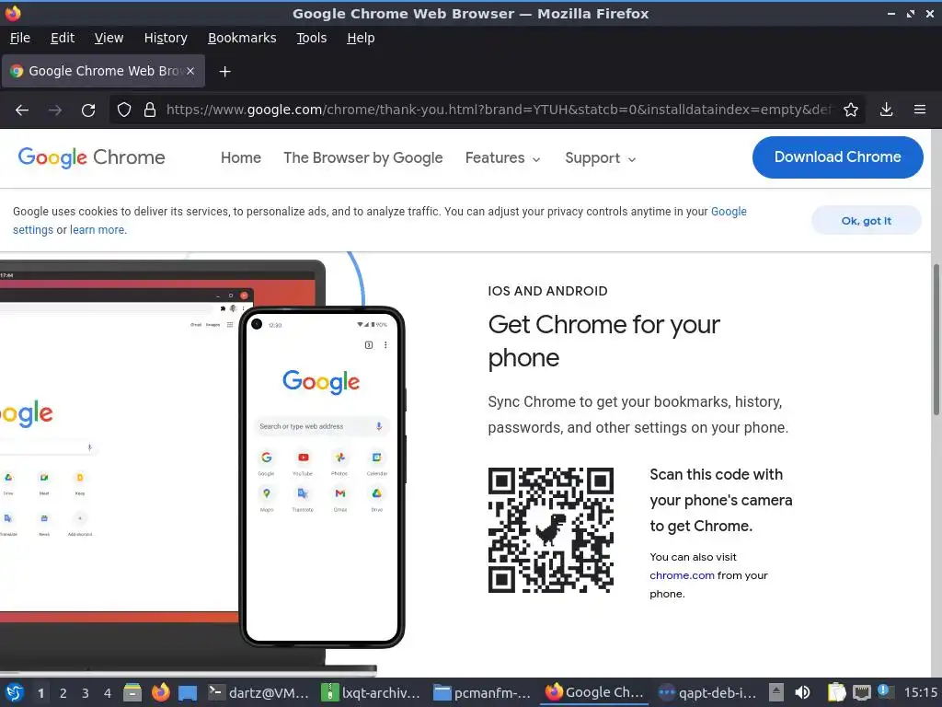
Task: Open the Tools menu
Action: 311,38
